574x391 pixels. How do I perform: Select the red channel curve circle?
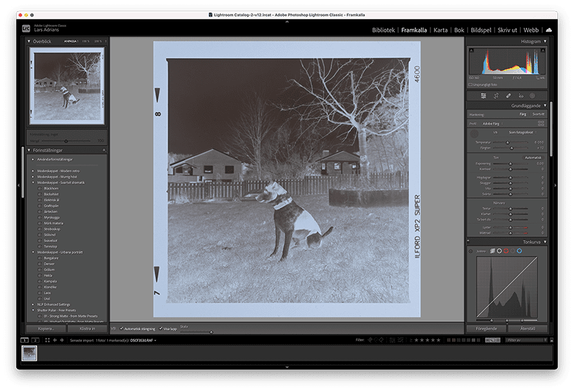coord(506,251)
